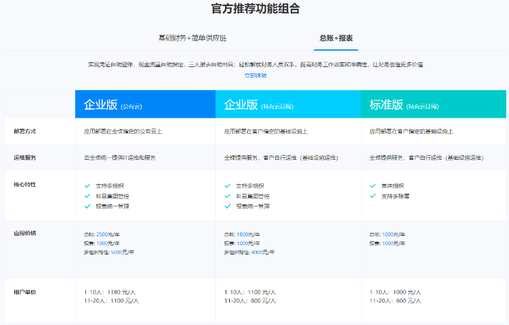Open the 立即体验 link
Image resolution: width=509 pixels, height=325 pixels.
pyautogui.click(x=256, y=75)
